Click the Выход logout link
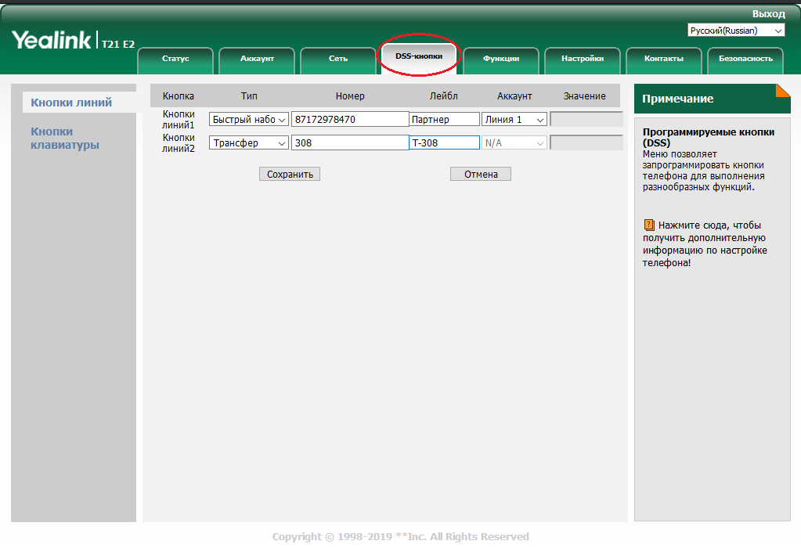 point(767,14)
